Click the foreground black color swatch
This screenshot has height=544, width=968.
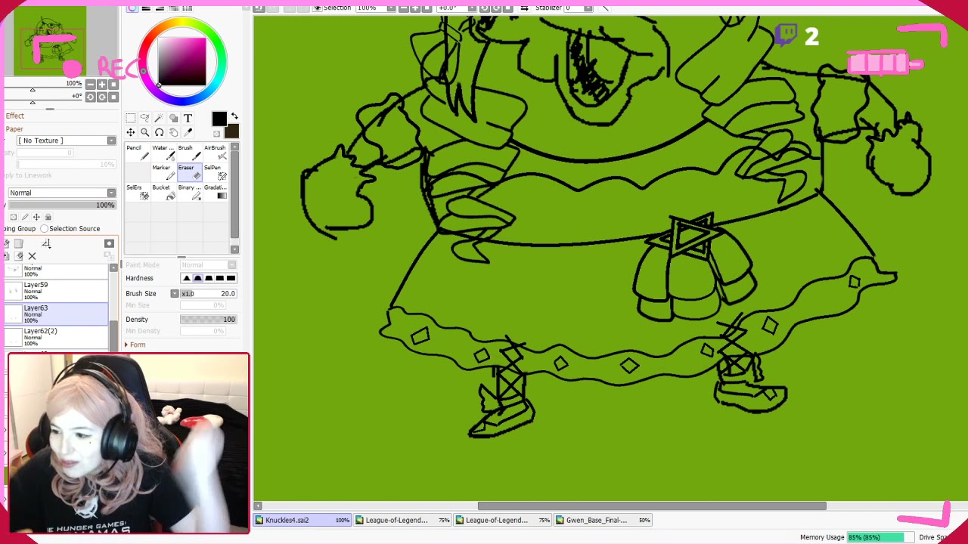[219, 119]
